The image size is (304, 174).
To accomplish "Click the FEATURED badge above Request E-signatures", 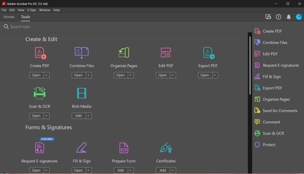I will pos(47,139).
